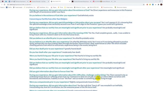163x91 pixels.
Task: Open the Лента моих ответов bookmark
Action: (x=121, y=7)
